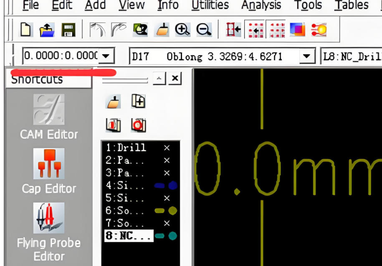Click the red dotted grid icon
Screen dimensions: 382x266
click(277, 30)
